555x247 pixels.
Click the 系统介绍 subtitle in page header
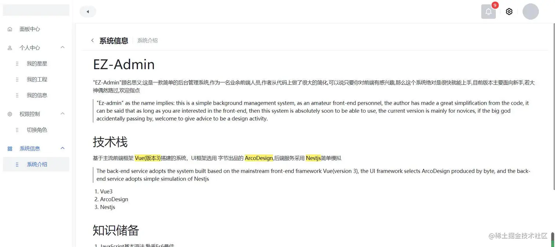(x=148, y=41)
